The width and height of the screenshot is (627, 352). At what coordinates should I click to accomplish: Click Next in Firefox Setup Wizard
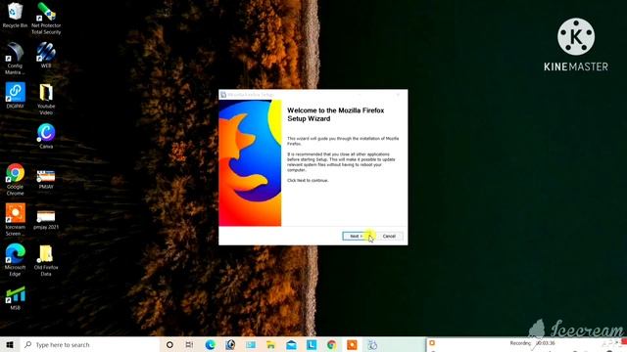point(356,237)
